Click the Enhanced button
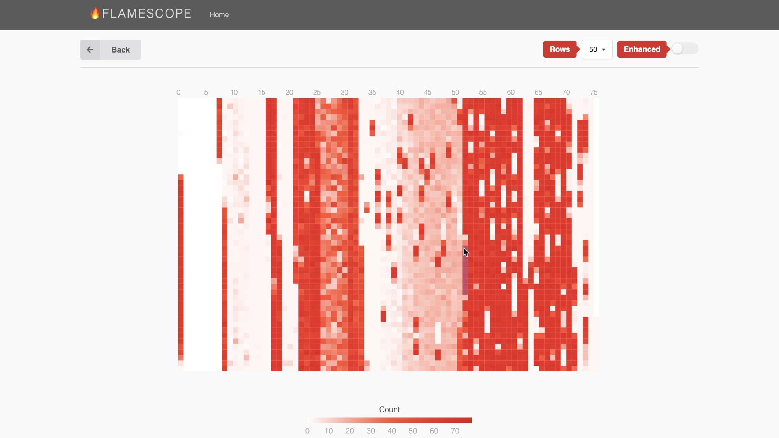 [x=642, y=49]
